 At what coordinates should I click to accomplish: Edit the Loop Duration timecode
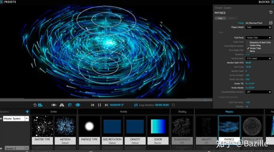(x=162, y=105)
